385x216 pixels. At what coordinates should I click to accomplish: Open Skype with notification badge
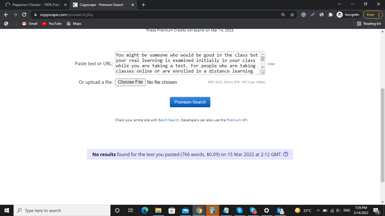[253, 210]
